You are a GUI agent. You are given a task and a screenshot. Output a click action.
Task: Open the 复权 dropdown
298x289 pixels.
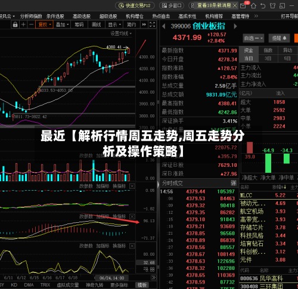(44, 24)
